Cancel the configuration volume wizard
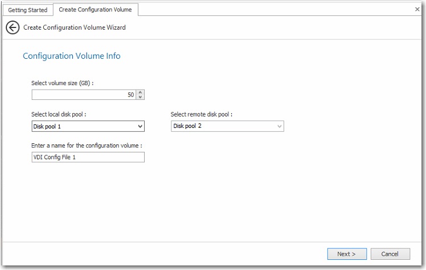The width and height of the screenshot is (426, 270). click(x=390, y=254)
